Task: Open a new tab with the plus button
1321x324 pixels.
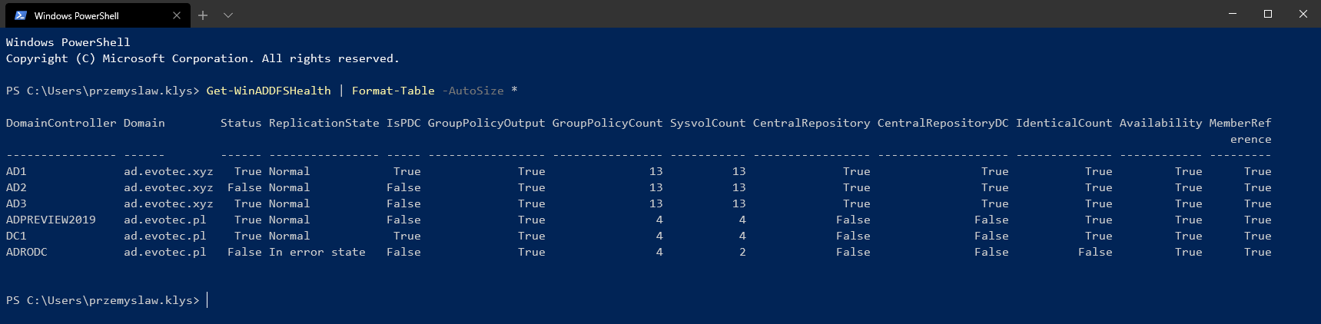Action: [x=203, y=15]
